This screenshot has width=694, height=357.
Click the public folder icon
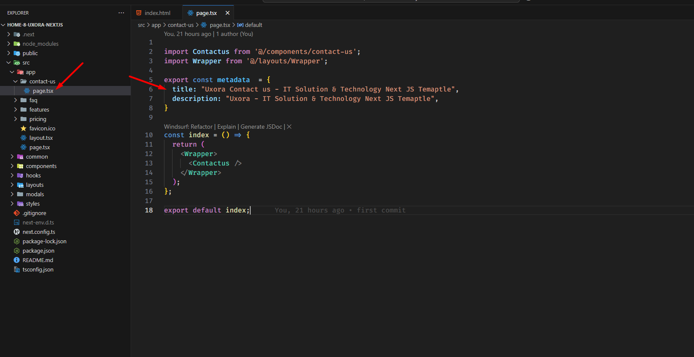point(17,53)
